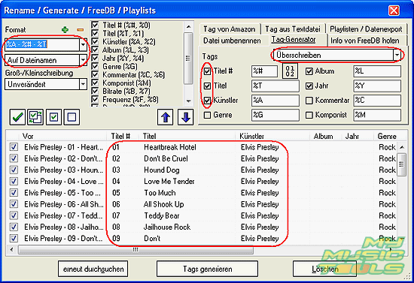Click the uncheck-all empty box icon
The image size is (414, 283).
pos(72,117)
